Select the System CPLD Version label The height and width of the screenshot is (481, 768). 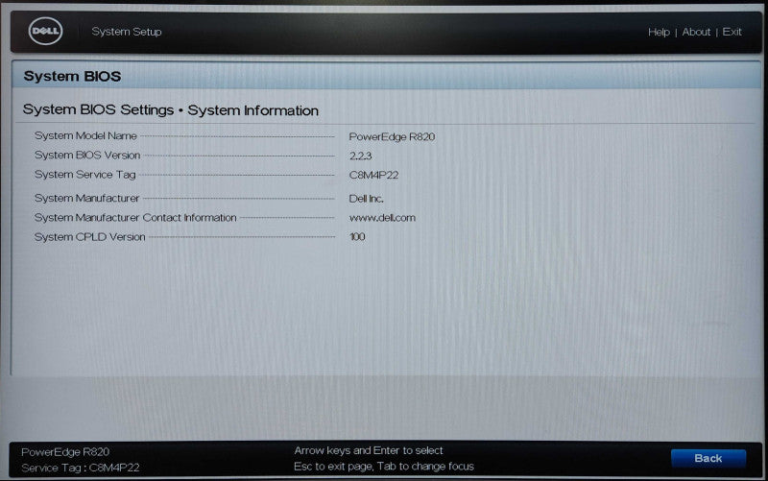tap(89, 237)
